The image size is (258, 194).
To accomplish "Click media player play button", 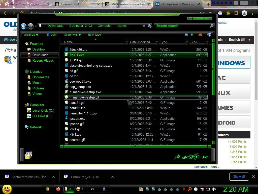I will pos(226,3).
